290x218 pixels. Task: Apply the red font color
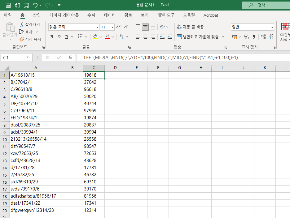click(x=107, y=37)
